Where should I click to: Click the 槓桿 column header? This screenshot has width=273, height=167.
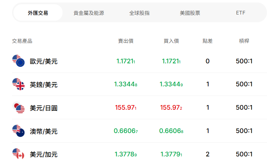(244, 41)
